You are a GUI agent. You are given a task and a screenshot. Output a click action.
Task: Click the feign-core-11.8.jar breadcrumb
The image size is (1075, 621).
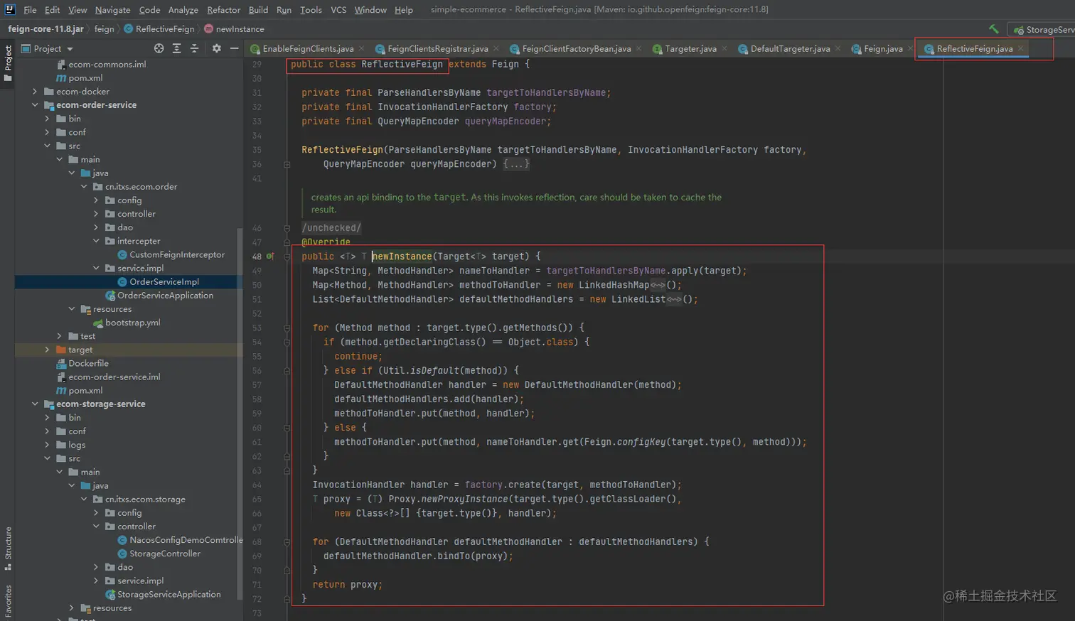pyautogui.click(x=46, y=29)
